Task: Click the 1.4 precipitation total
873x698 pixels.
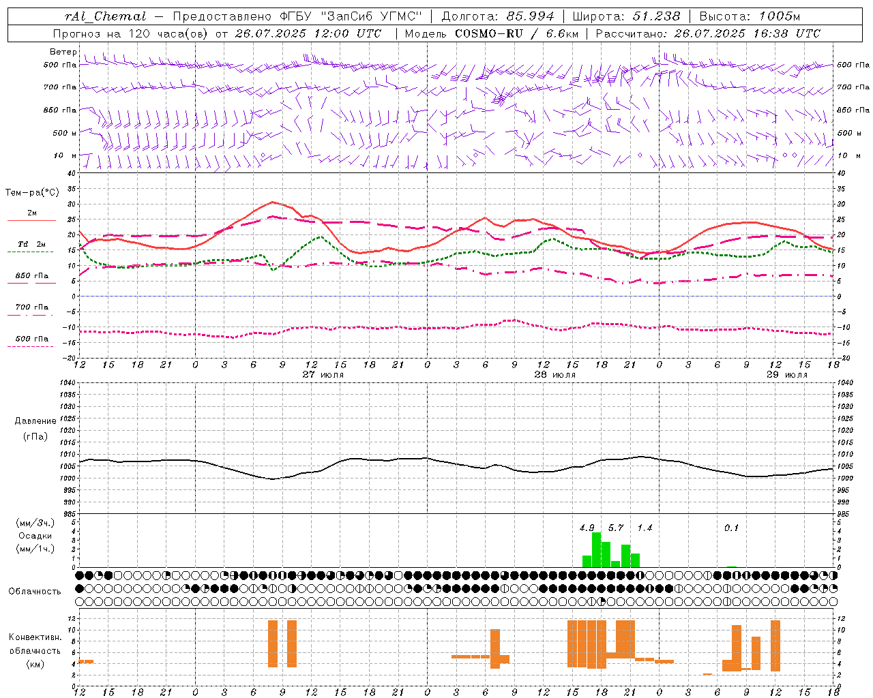Action: pos(645,528)
